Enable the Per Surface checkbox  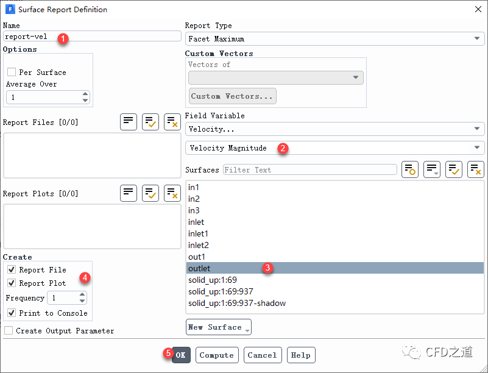pos(12,72)
